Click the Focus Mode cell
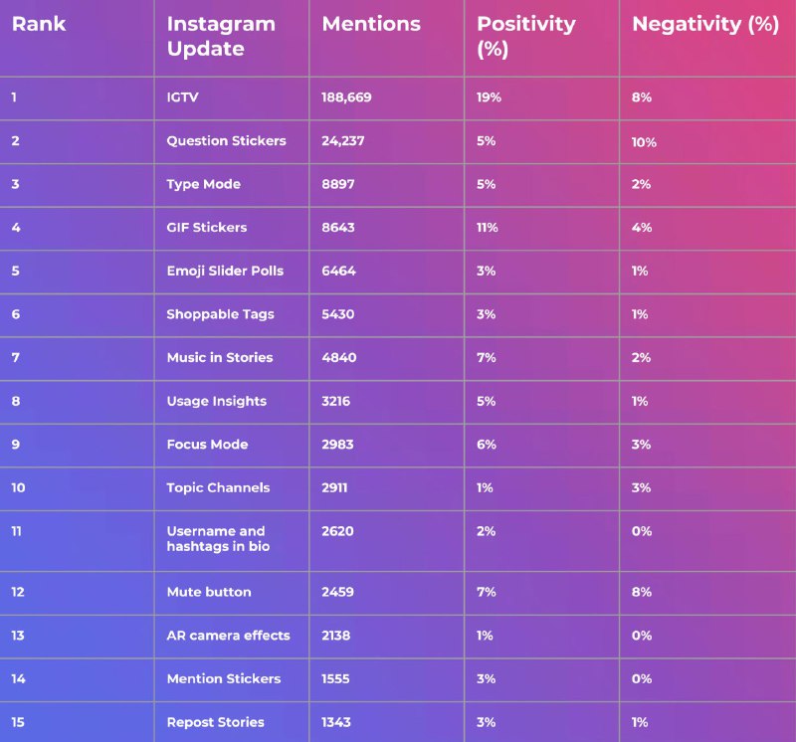Viewport: 796px width, 742px height. coord(207,445)
